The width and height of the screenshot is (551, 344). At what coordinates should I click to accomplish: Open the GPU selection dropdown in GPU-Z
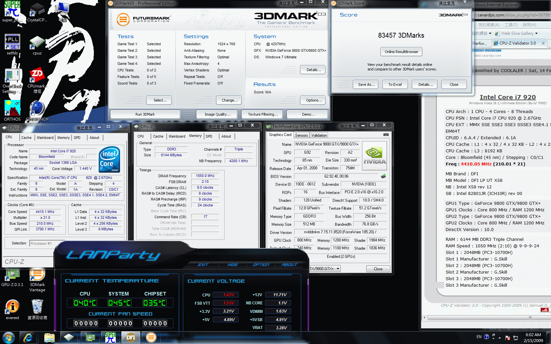[338, 269]
